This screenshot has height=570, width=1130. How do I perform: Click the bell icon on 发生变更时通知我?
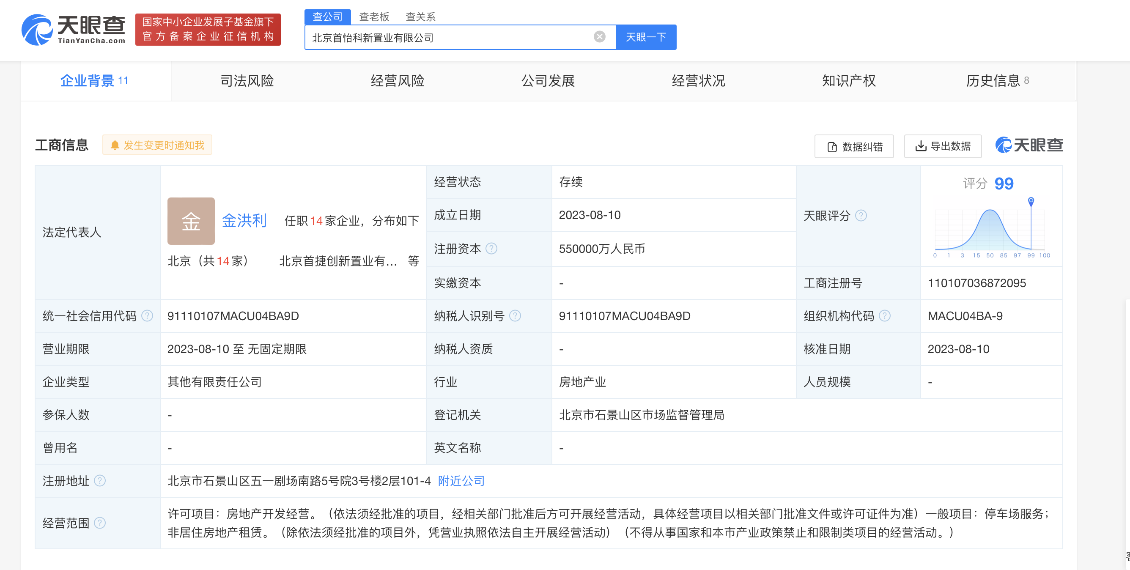point(115,145)
